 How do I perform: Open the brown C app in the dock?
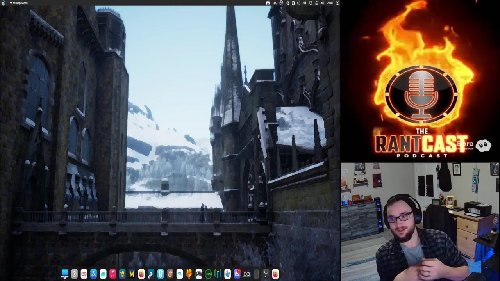tap(170, 274)
